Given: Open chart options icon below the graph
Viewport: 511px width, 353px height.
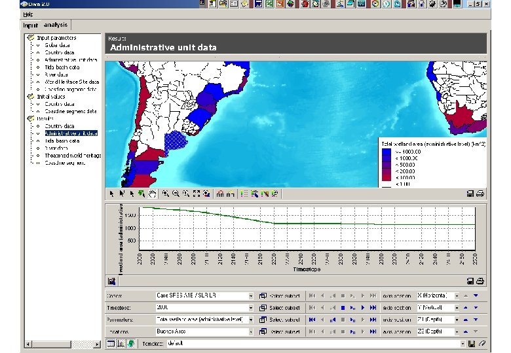Looking at the screenshot, I should tap(111, 281).
